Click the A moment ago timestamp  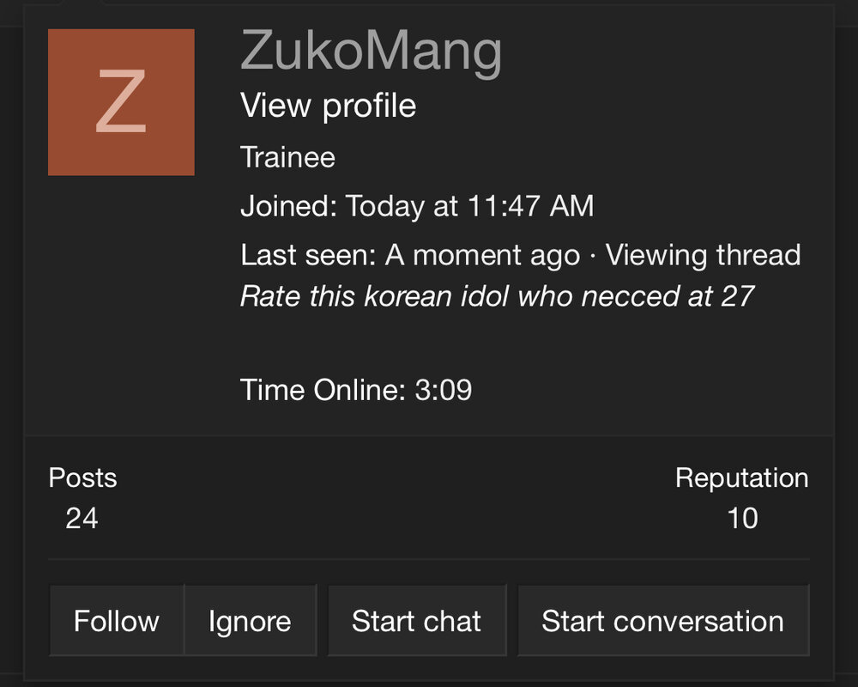coord(482,255)
